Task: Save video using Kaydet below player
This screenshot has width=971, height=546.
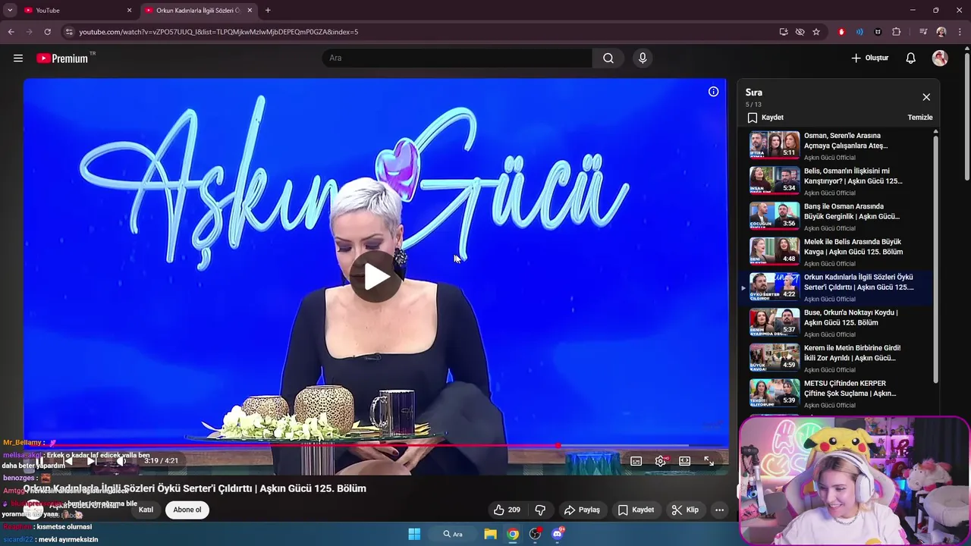Action: [636, 510]
